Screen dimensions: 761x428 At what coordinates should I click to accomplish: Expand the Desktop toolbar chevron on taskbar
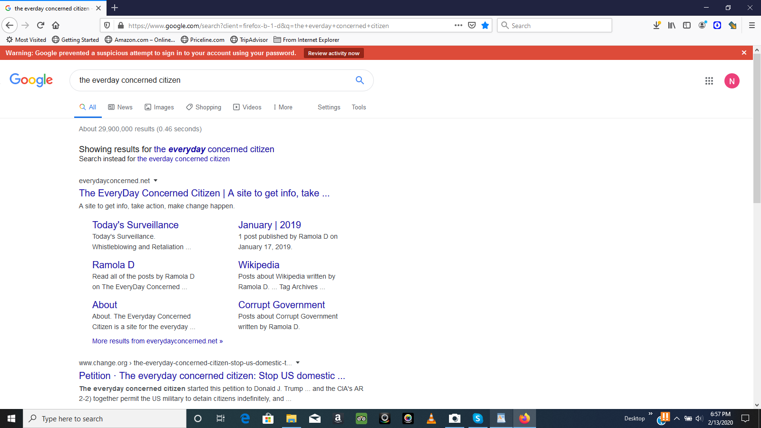tap(651, 414)
